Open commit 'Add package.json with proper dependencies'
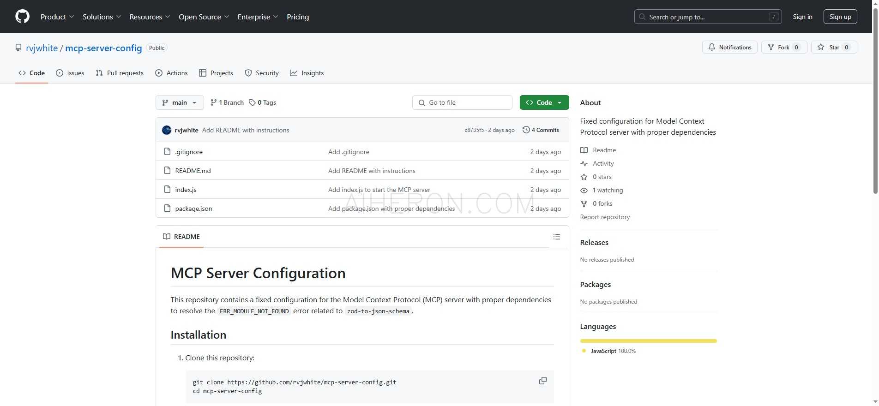 tap(391, 209)
